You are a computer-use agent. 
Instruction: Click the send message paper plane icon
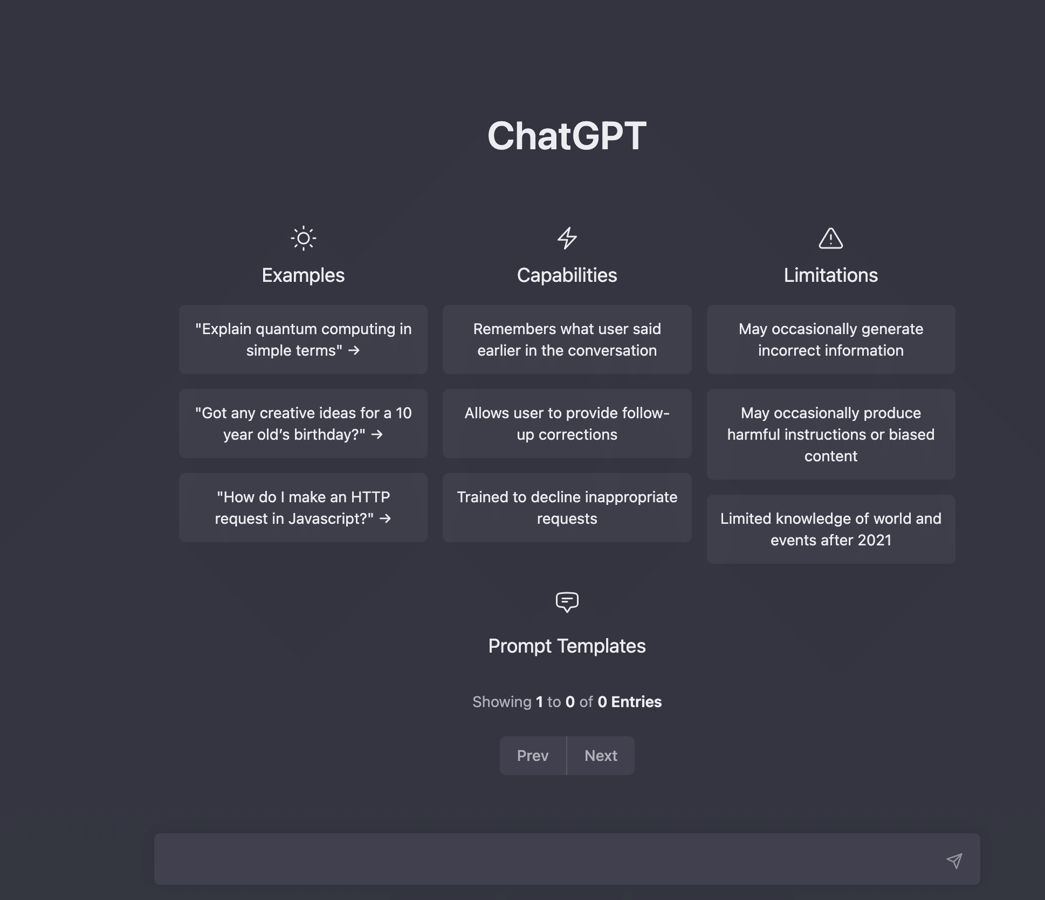954,861
